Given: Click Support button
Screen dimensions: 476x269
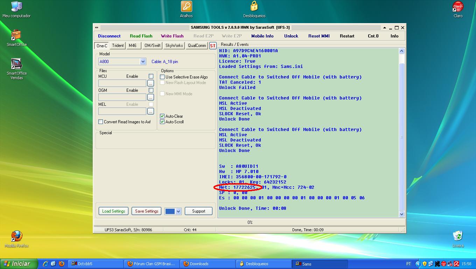Looking at the screenshot, I should [x=198, y=211].
